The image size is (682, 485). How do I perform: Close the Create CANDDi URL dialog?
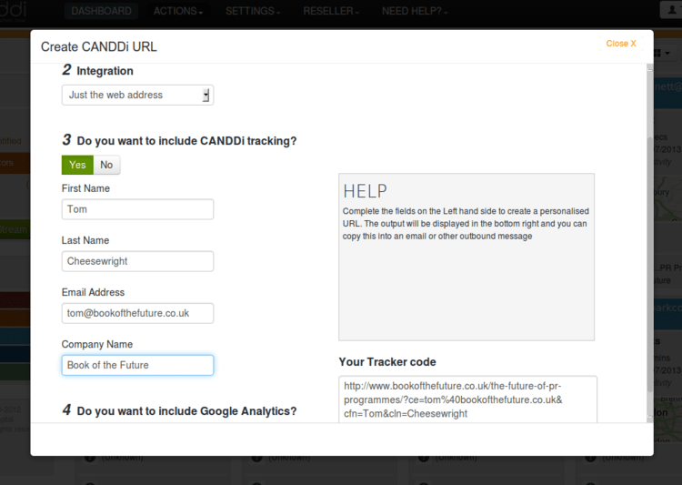coord(621,44)
